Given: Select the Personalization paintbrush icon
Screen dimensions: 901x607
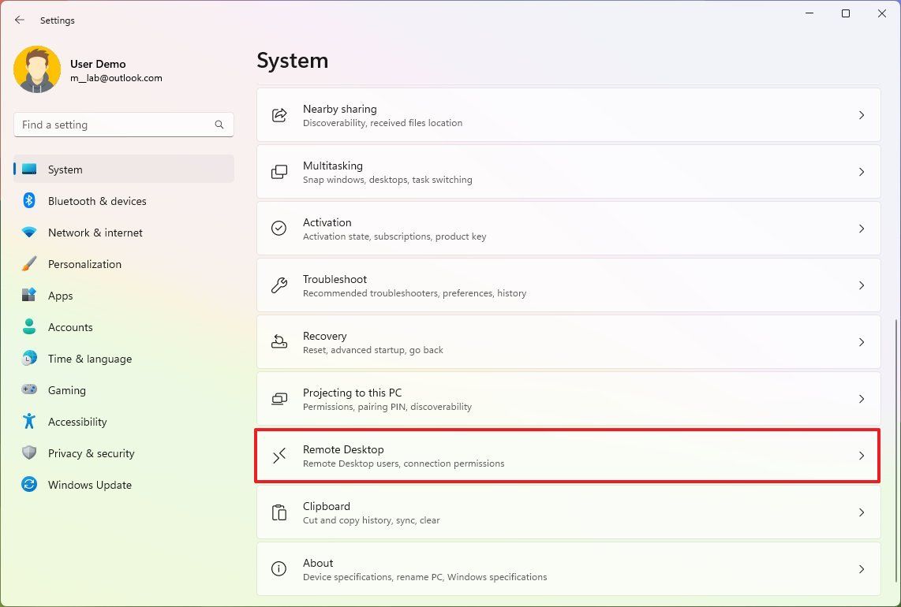Looking at the screenshot, I should (28, 264).
